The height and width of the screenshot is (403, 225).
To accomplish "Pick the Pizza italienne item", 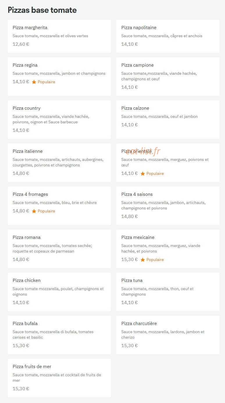I will click(59, 163).
